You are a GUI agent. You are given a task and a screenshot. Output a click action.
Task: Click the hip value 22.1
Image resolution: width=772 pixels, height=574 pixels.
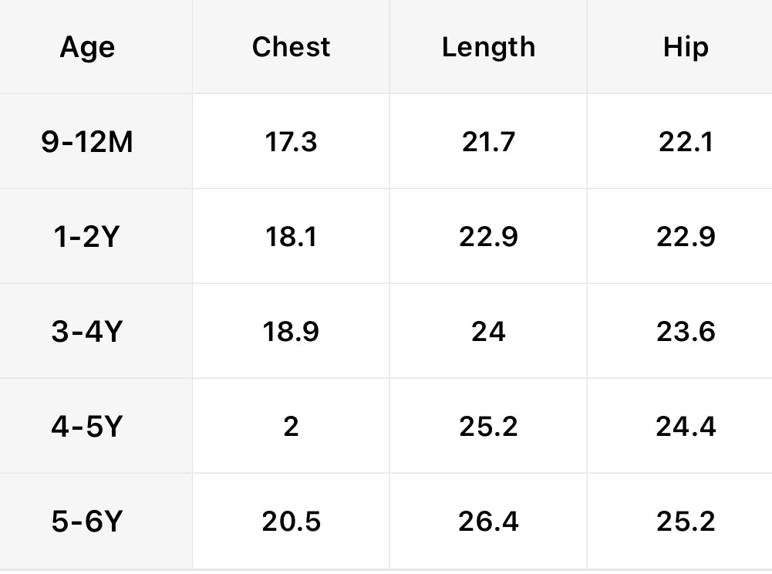coord(686,142)
